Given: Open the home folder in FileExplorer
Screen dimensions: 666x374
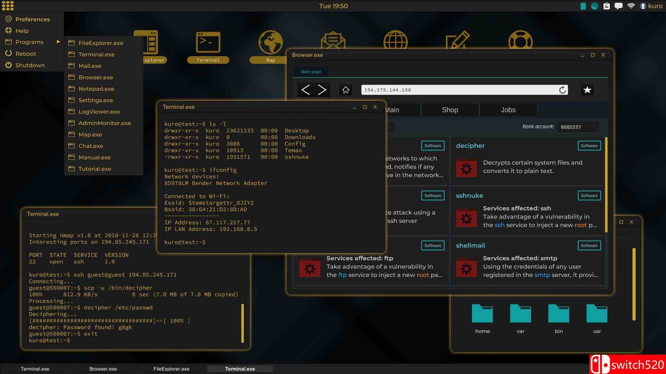Looking at the screenshot, I should [482, 314].
